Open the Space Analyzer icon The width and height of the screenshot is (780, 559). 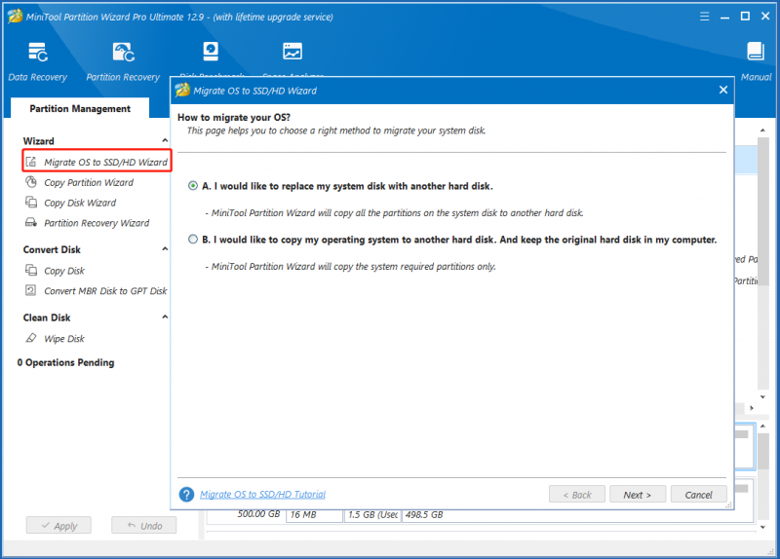click(x=292, y=52)
